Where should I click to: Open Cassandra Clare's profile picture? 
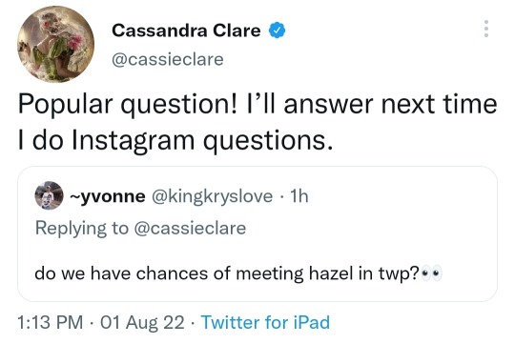tap(56, 44)
